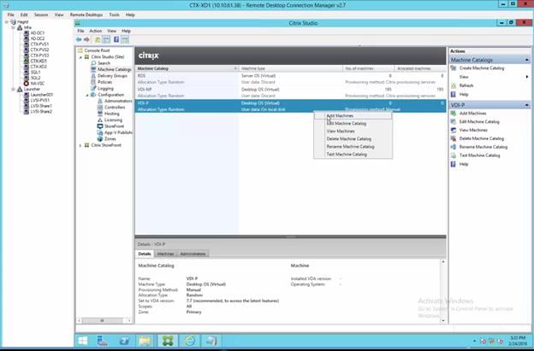Select Console Root folder
534x351 pixels.
click(x=97, y=50)
